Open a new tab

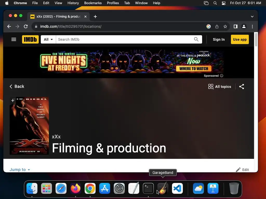95,16
